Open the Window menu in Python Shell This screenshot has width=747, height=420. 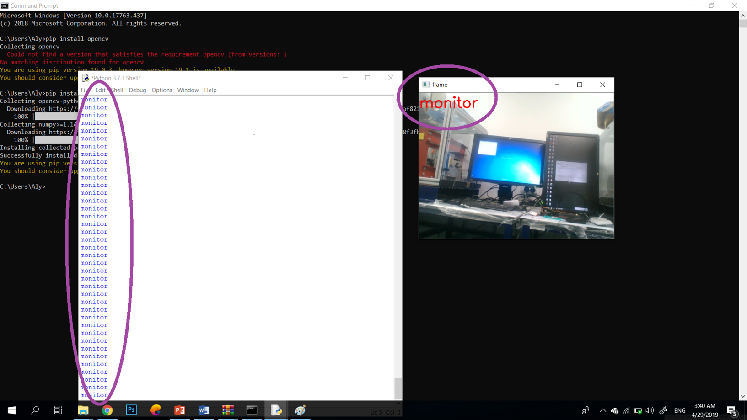(188, 90)
